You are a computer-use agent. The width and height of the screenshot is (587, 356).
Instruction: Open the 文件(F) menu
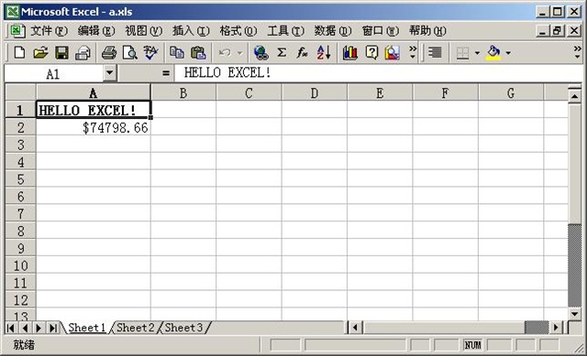tap(49, 30)
